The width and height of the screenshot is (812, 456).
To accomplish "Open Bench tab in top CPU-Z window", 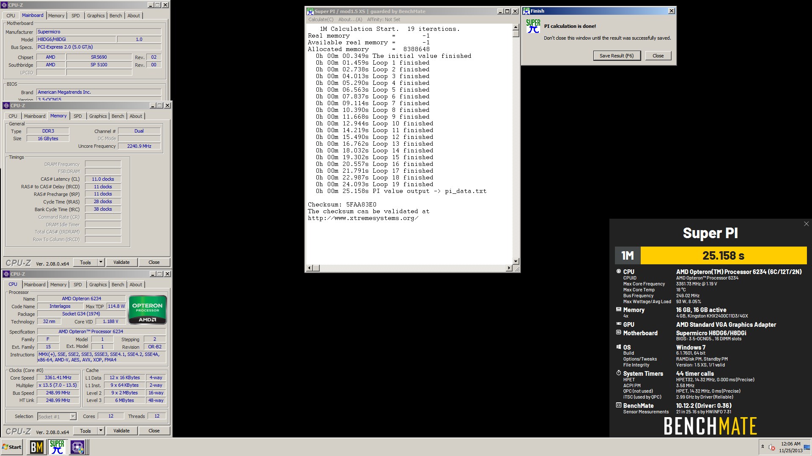I will click(x=115, y=16).
